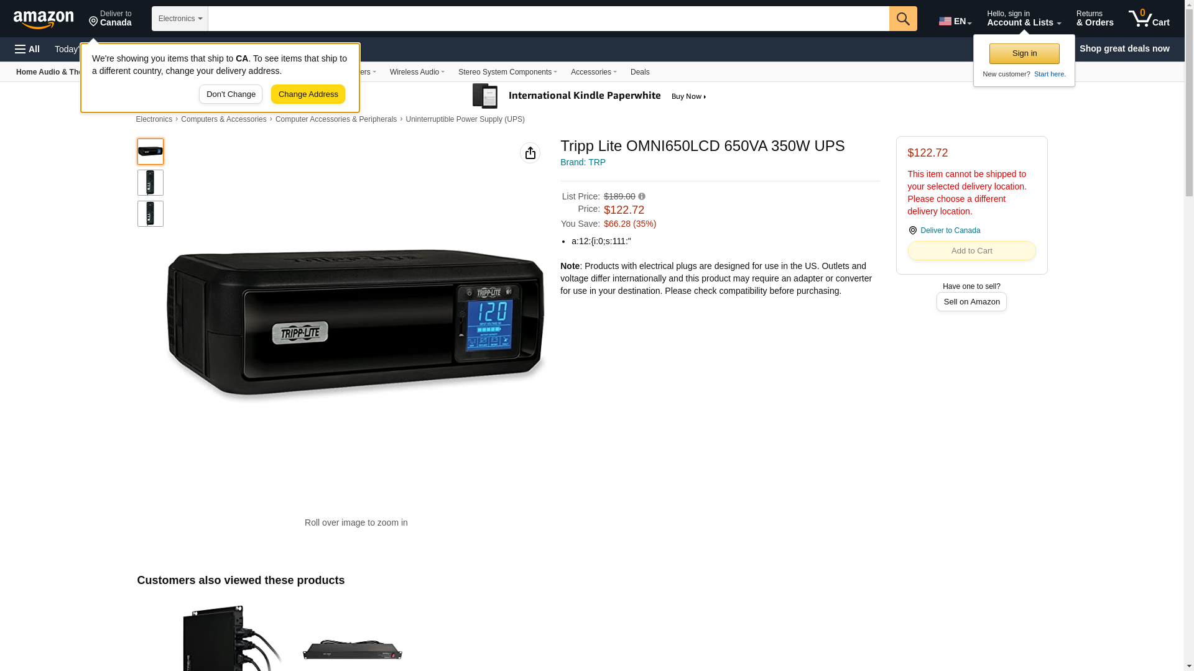Open the EN language flag selector
1194x671 pixels.
955,21
